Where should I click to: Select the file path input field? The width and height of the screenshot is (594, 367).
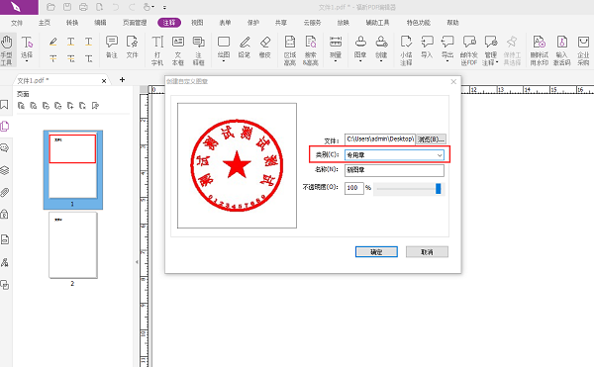click(380, 139)
